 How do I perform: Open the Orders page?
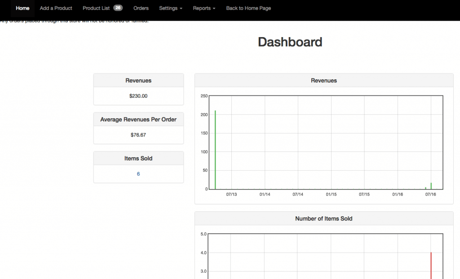tap(141, 8)
